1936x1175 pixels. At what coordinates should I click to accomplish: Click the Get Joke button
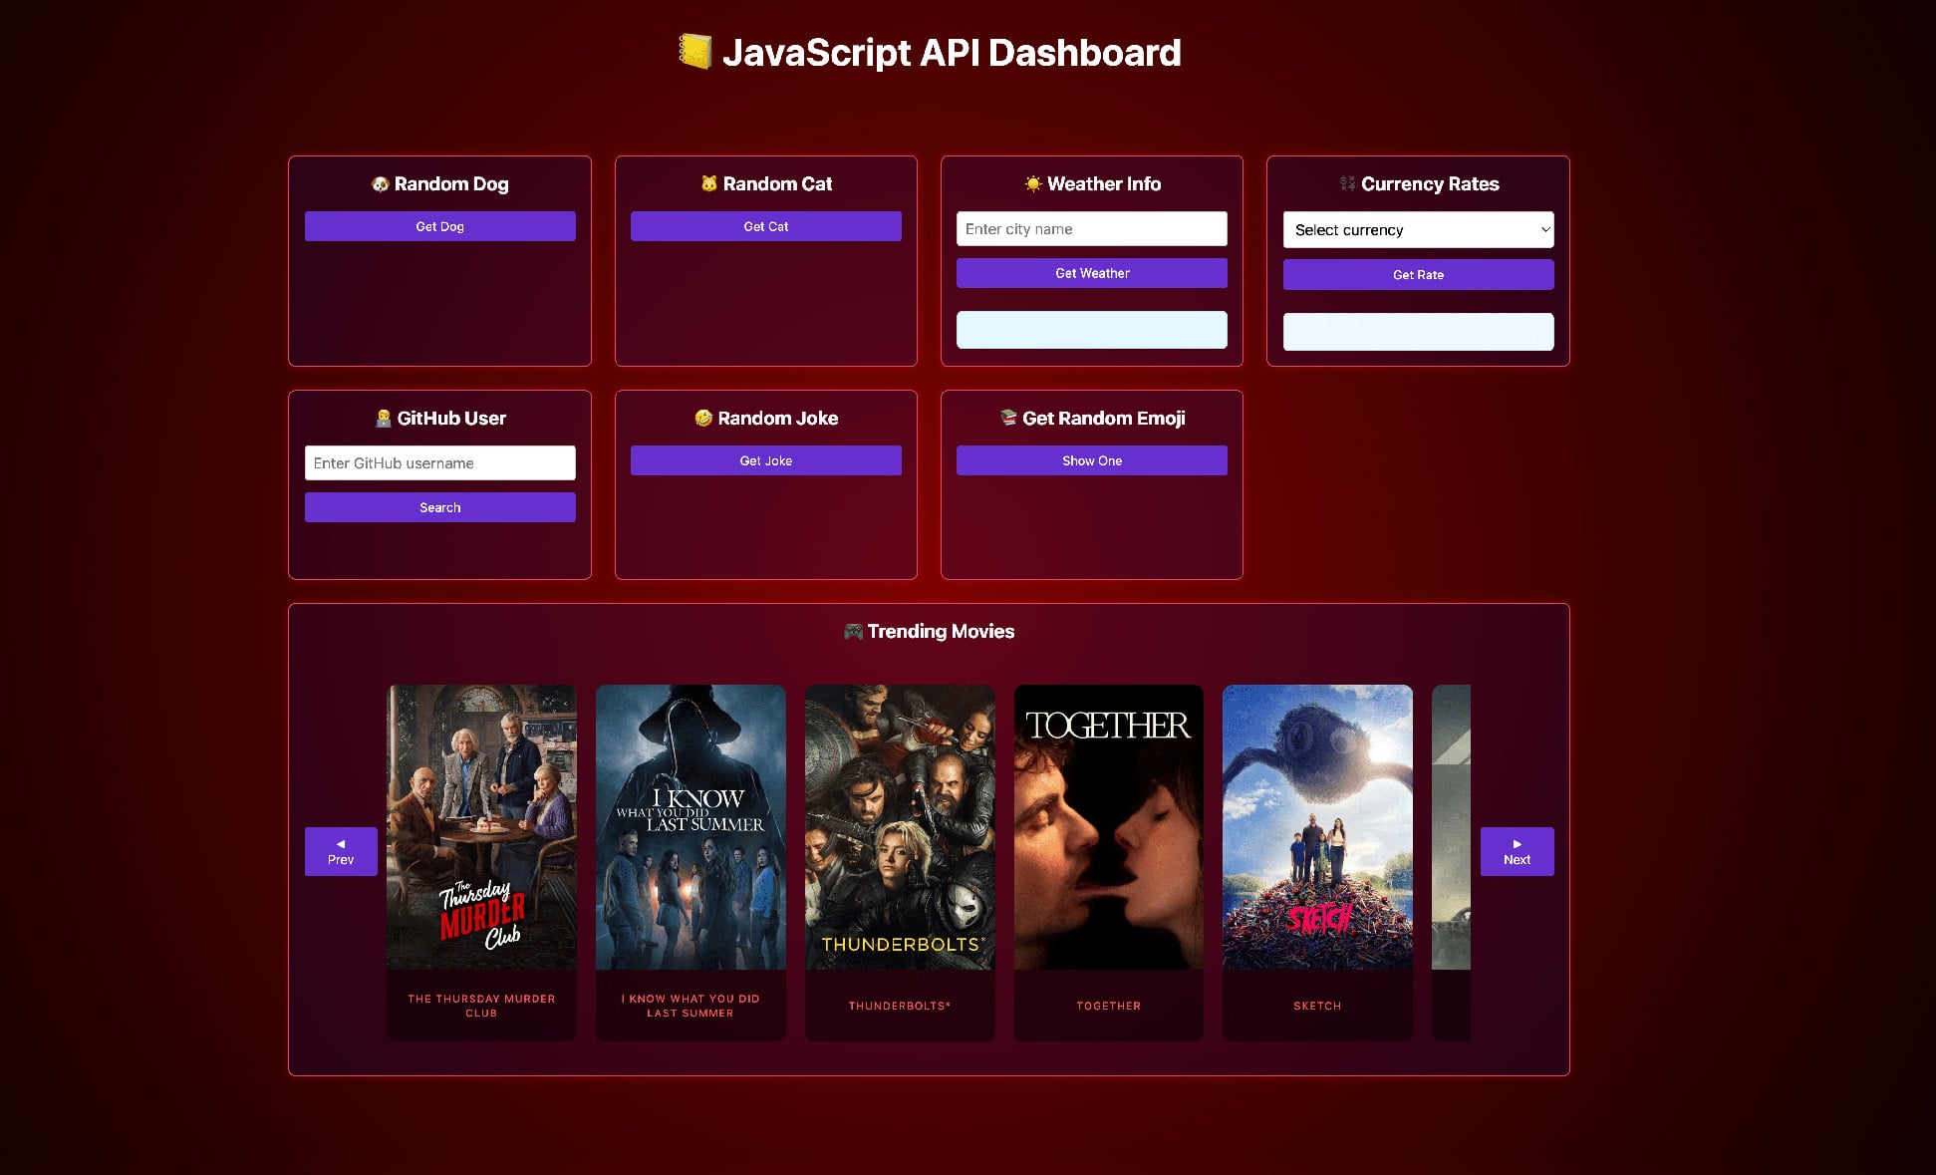765,460
